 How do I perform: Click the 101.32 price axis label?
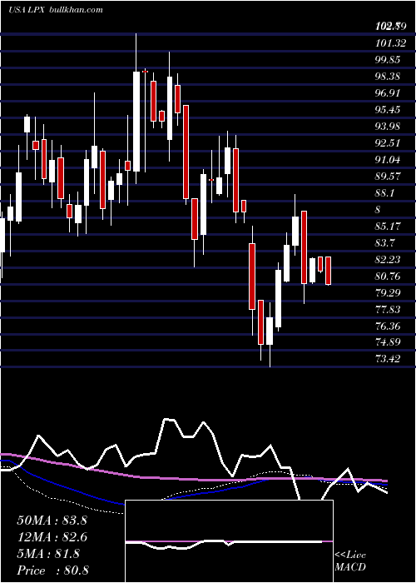tap(390, 43)
